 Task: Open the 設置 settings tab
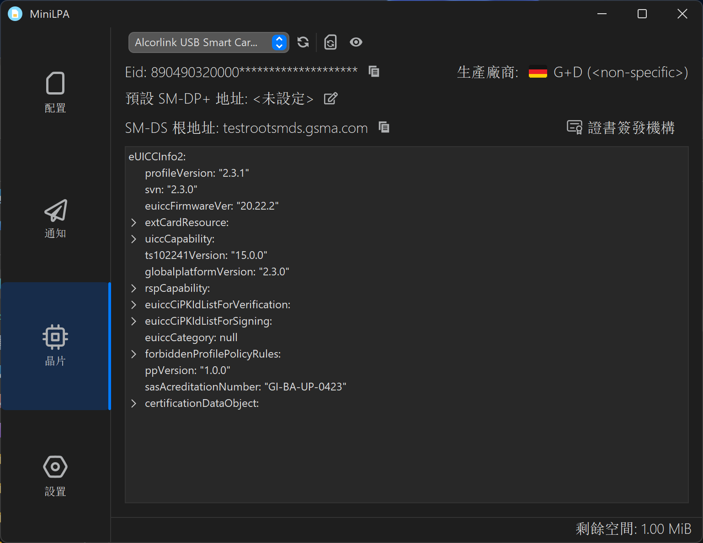tap(55, 476)
